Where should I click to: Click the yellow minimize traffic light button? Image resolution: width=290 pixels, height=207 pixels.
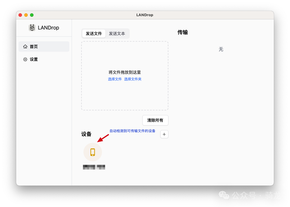tap(26, 15)
